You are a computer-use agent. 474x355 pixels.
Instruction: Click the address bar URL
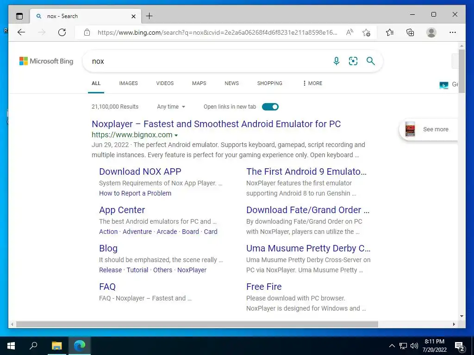pos(218,33)
